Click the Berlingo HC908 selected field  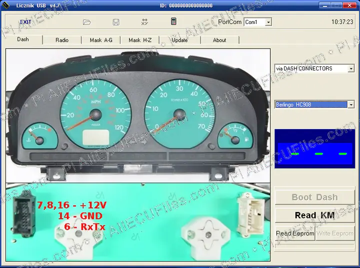click(x=311, y=105)
